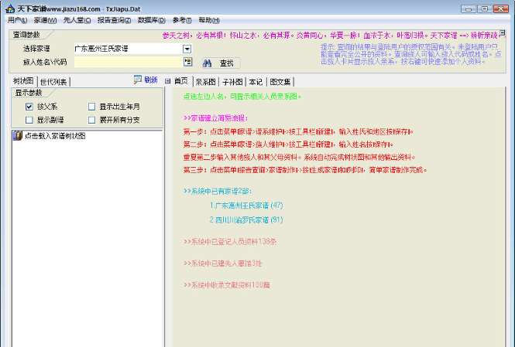Click the list picker icon beside name field
The image size is (515, 347).
(x=188, y=62)
